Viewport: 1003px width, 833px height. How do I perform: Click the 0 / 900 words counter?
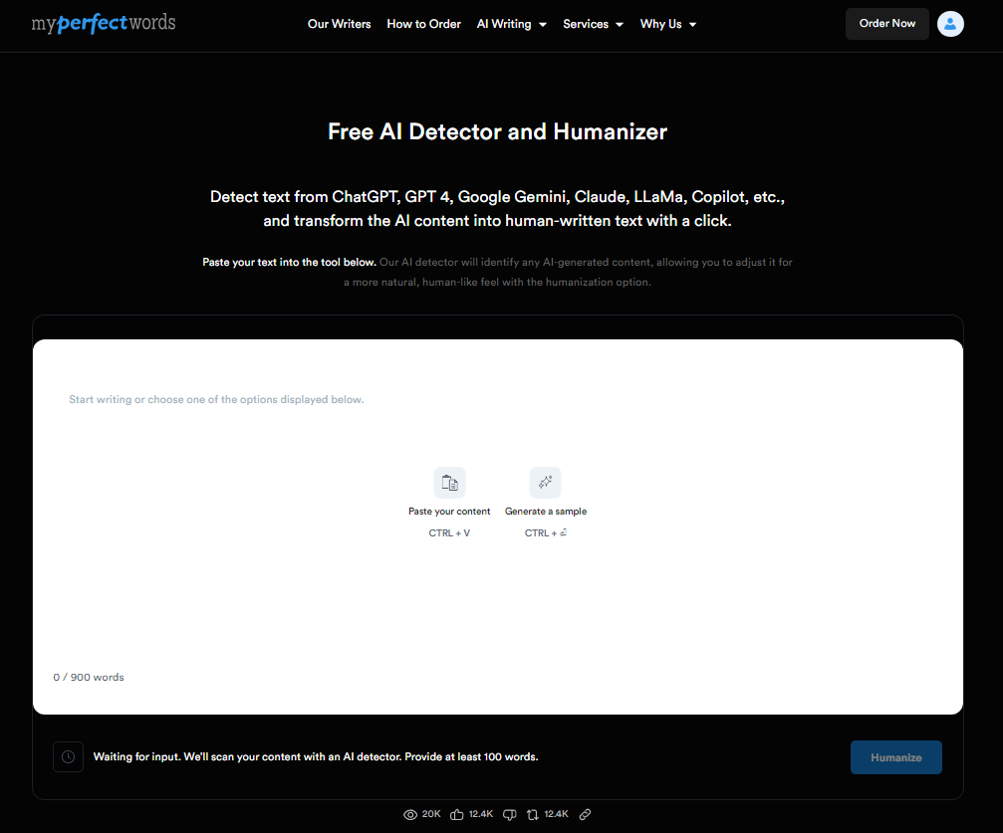pos(89,677)
